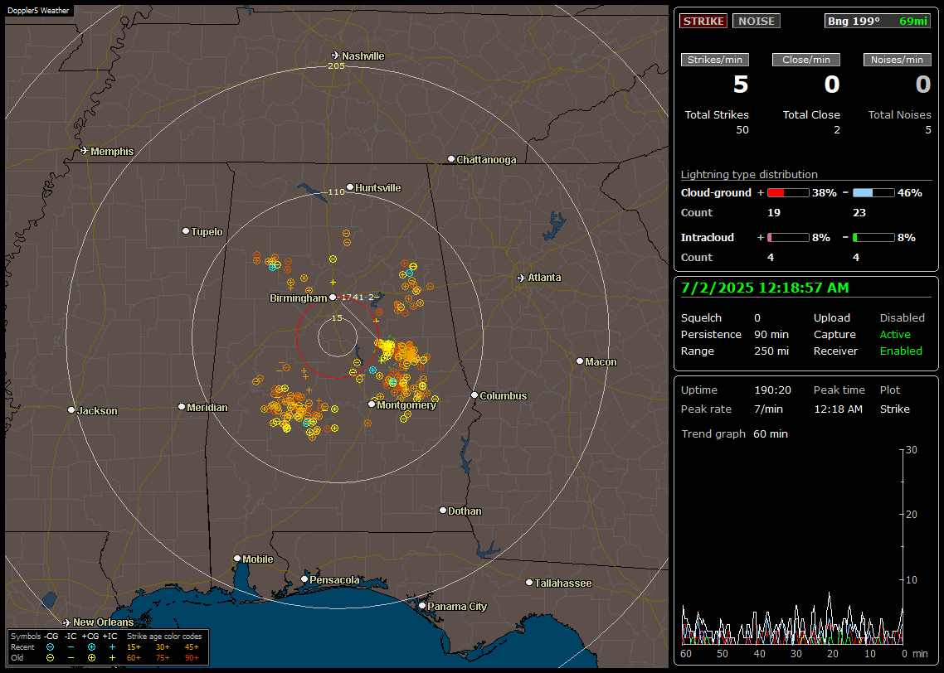944x673 pixels.
Task: Click the Strikes/min label button
Action: 714,60
